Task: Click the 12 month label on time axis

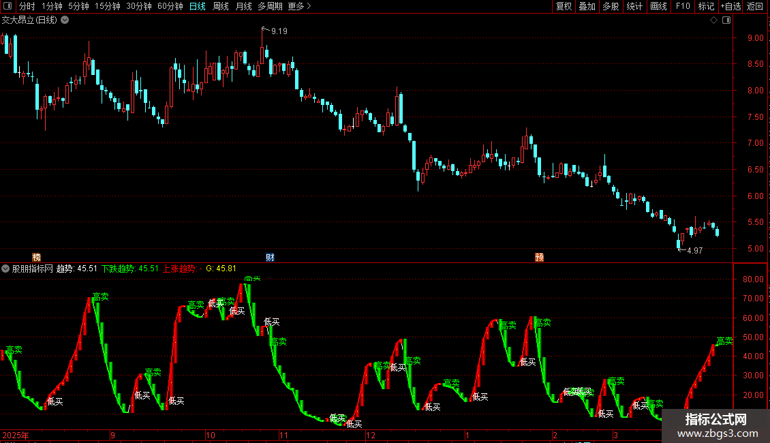Action: 371,435
